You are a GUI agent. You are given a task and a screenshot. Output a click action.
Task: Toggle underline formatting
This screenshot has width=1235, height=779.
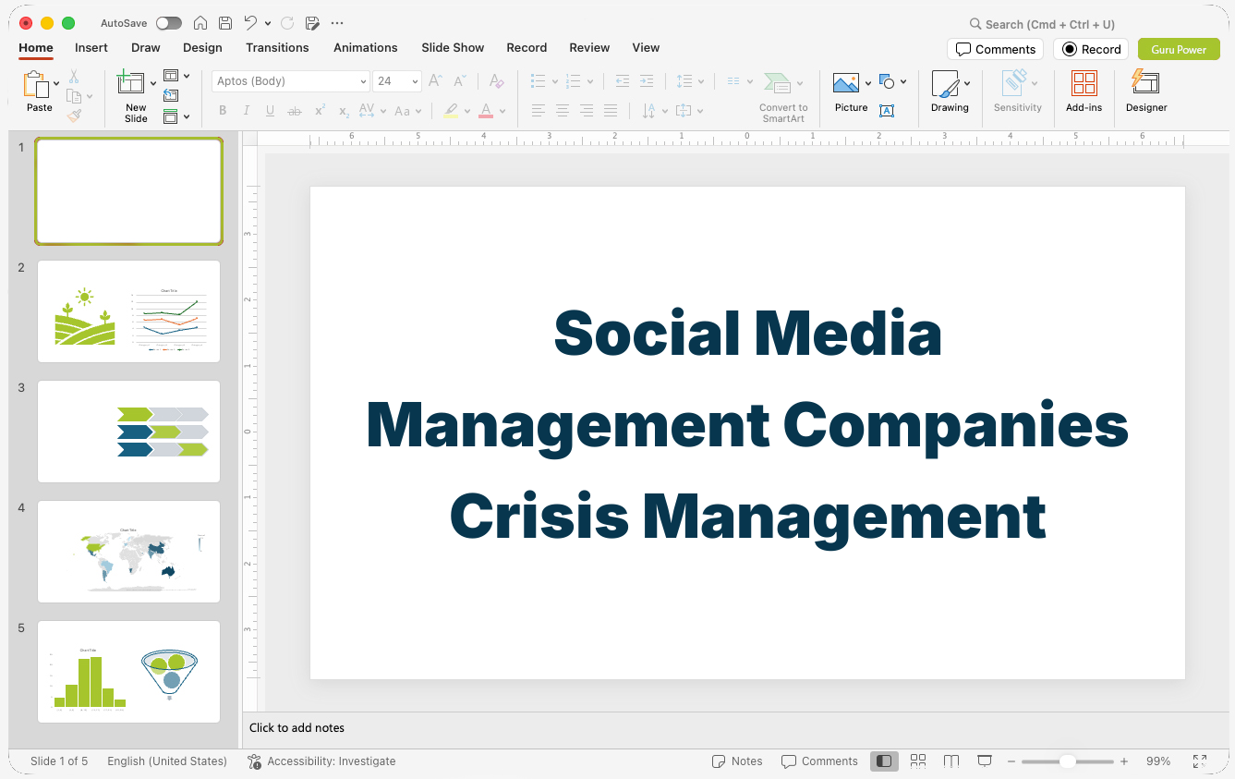pos(270,111)
